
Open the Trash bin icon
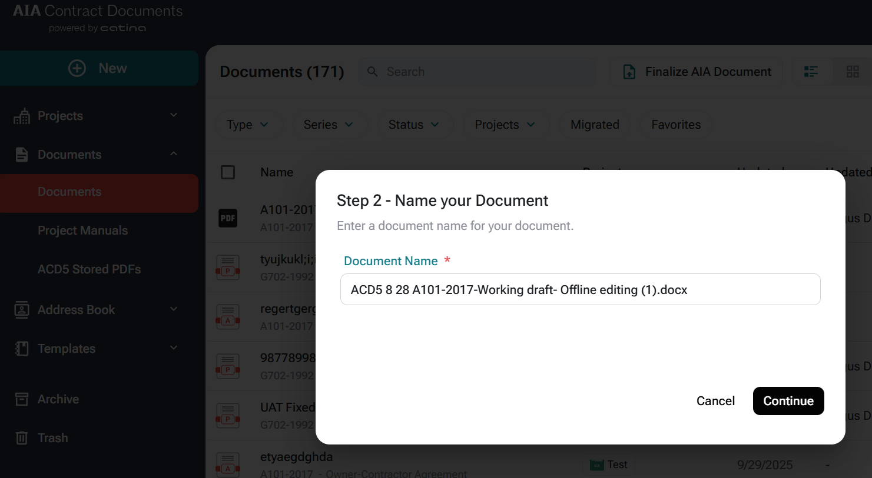click(x=22, y=438)
